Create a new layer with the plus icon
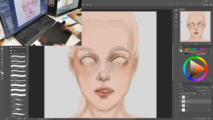 pos(206,119)
